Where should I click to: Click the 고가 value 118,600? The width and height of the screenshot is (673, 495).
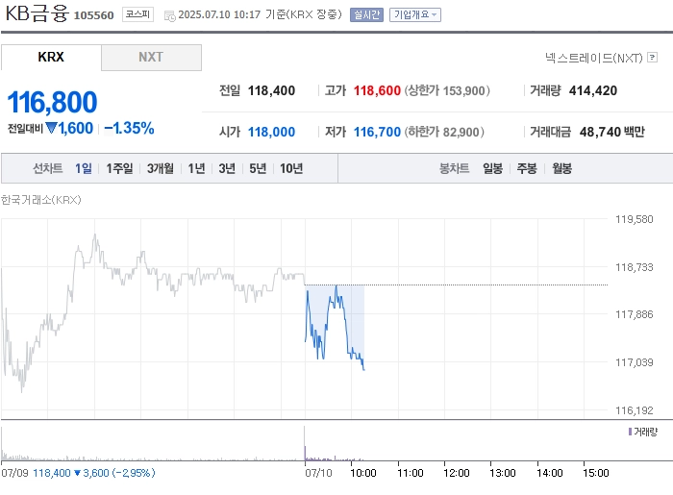tap(377, 90)
